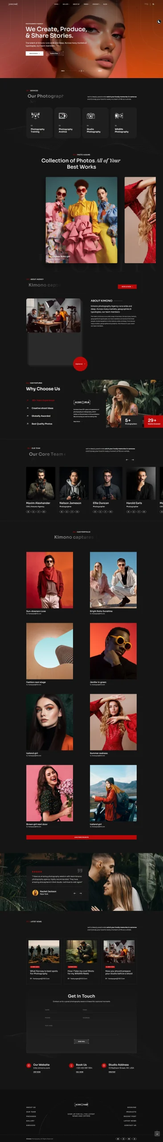Click the back-to-top button in the footer
Viewport: 163px width, 1142px height.
[x=157, y=1134]
